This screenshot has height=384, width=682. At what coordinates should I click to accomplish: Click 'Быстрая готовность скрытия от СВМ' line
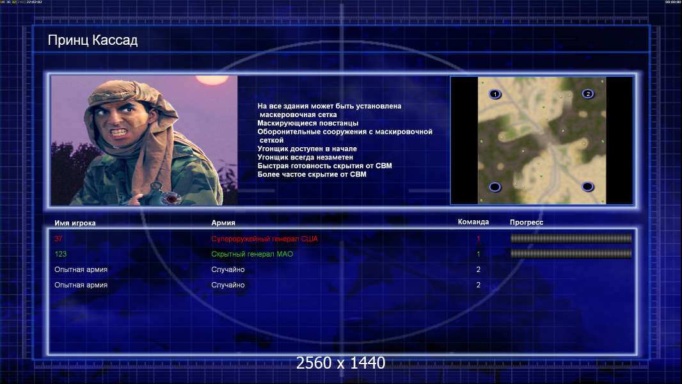click(x=324, y=166)
